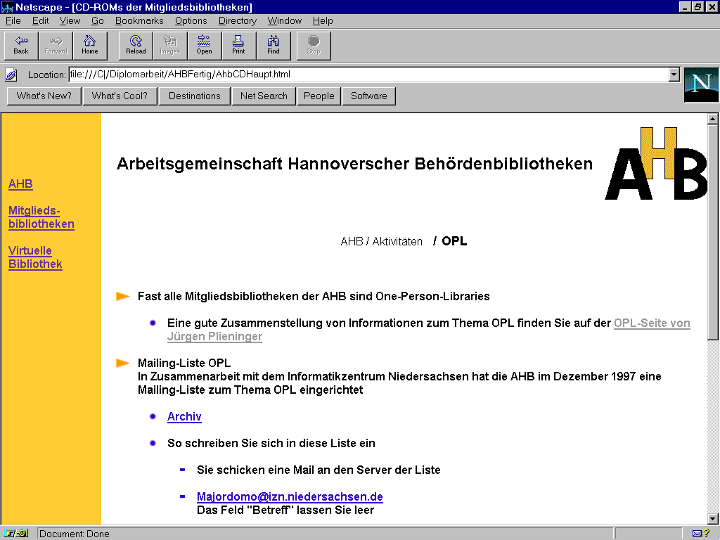Open the View menu
Image resolution: width=720 pixels, height=540 pixels.
70,20
